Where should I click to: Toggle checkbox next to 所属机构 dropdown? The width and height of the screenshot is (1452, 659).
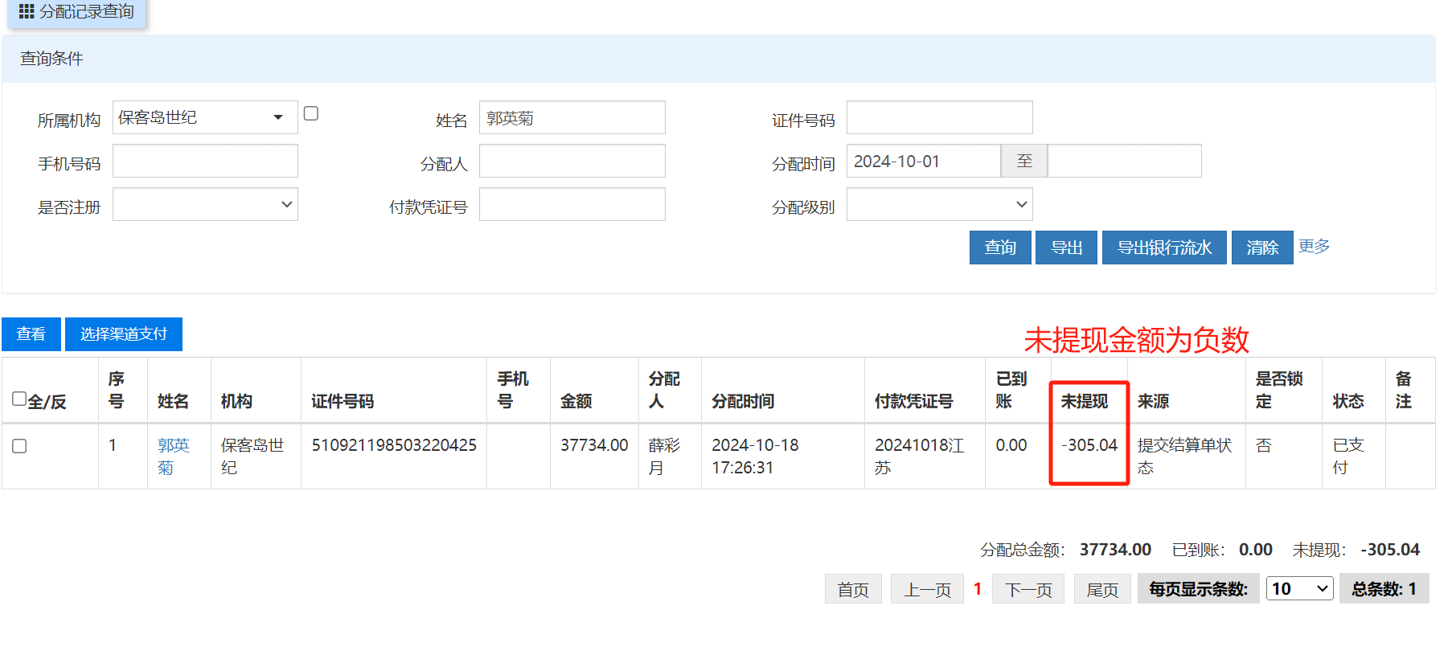[311, 114]
